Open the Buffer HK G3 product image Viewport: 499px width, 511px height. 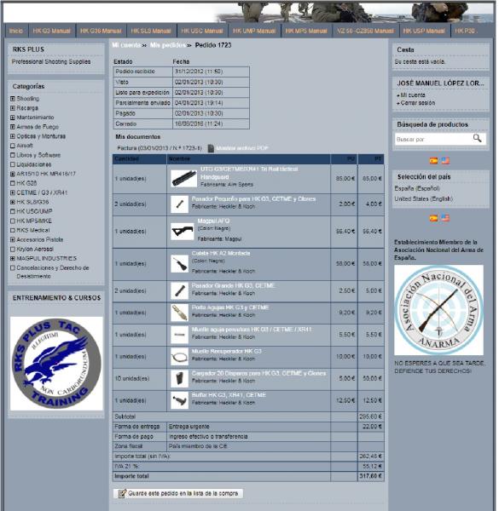pos(179,400)
